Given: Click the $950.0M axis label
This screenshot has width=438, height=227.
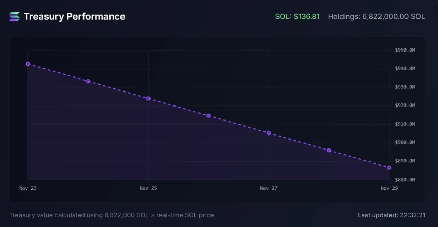Looking at the screenshot, I should click(405, 50).
